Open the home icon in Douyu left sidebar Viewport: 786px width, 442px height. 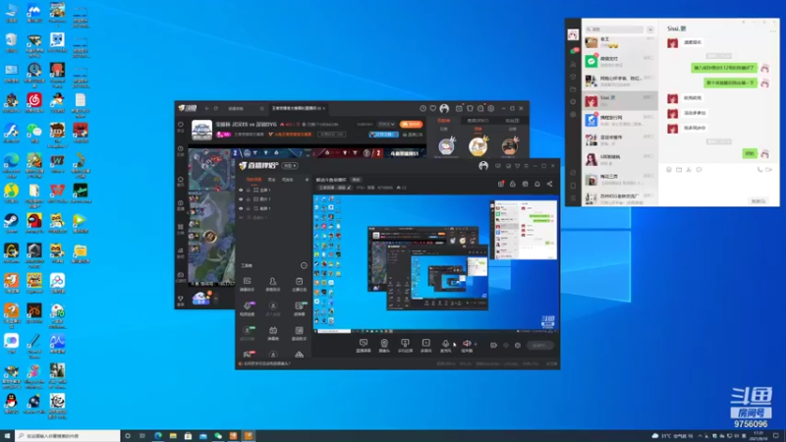pyautogui.click(x=181, y=181)
